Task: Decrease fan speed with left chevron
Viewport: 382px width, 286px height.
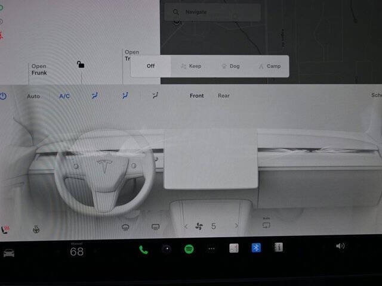Action: 186,226
